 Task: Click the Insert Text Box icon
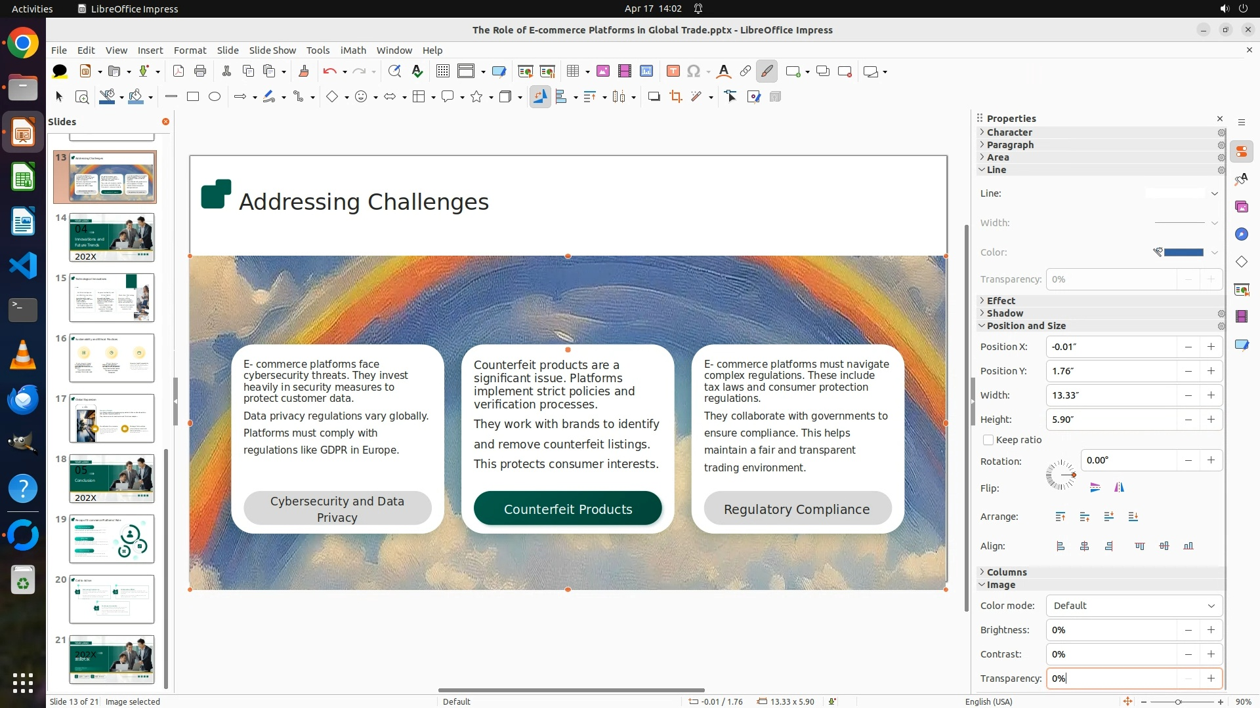673,71
